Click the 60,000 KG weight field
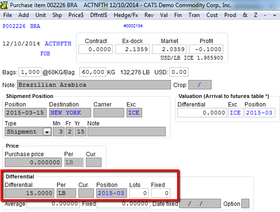Screen dimensions: 280x212 click(93, 72)
